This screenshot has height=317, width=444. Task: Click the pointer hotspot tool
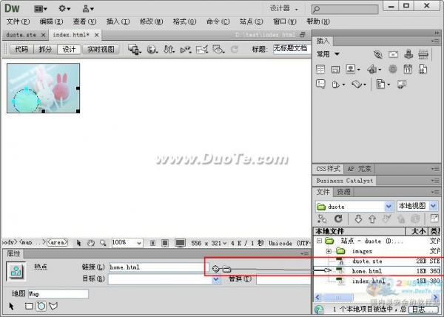pos(13,305)
